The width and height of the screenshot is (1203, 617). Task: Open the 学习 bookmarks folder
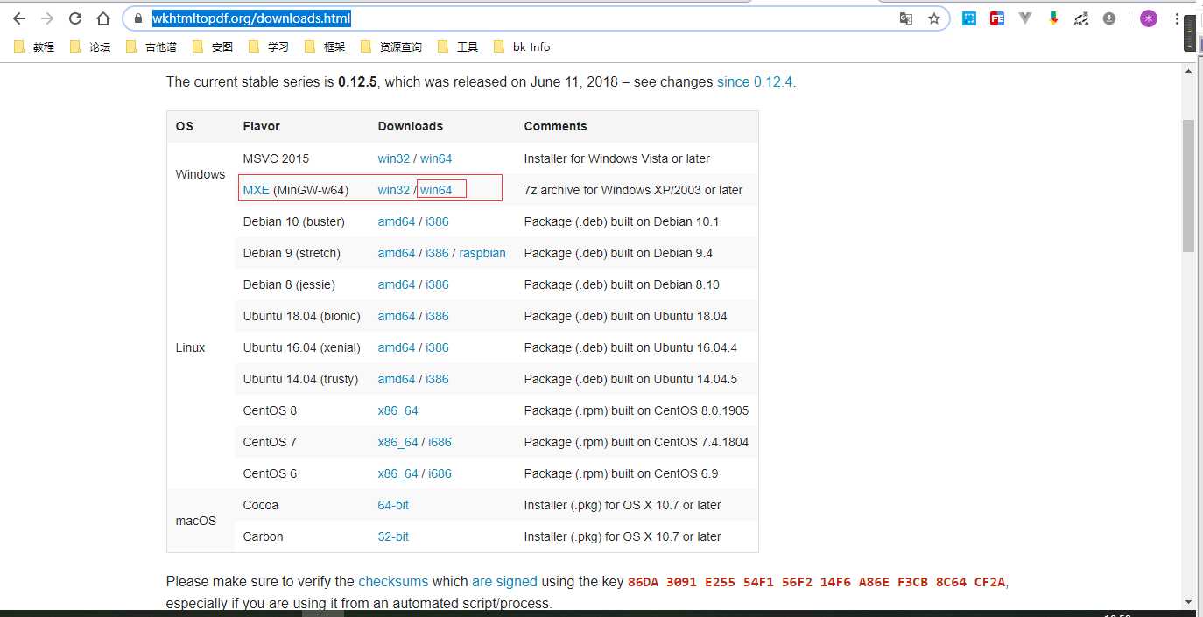pyautogui.click(x=270, y=46)
